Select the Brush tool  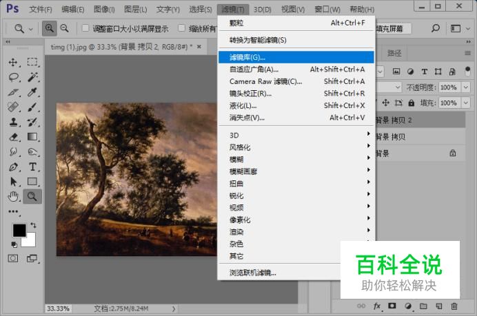[32, 107]
